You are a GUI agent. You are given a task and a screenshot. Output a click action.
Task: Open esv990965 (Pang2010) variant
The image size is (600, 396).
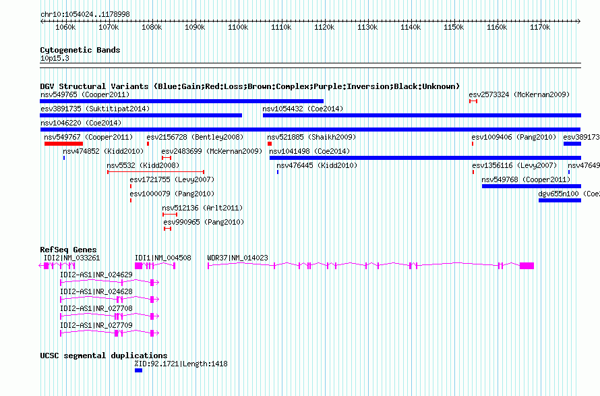[204, 222]
